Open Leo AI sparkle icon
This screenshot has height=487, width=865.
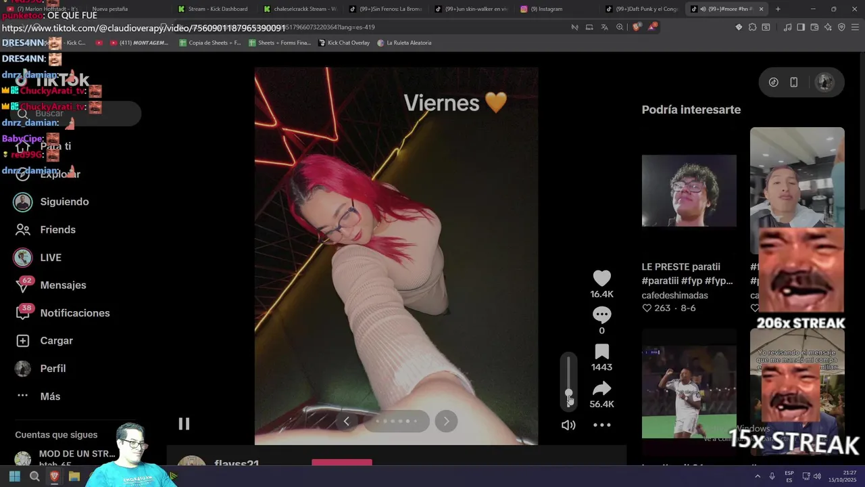coord(828,27)
